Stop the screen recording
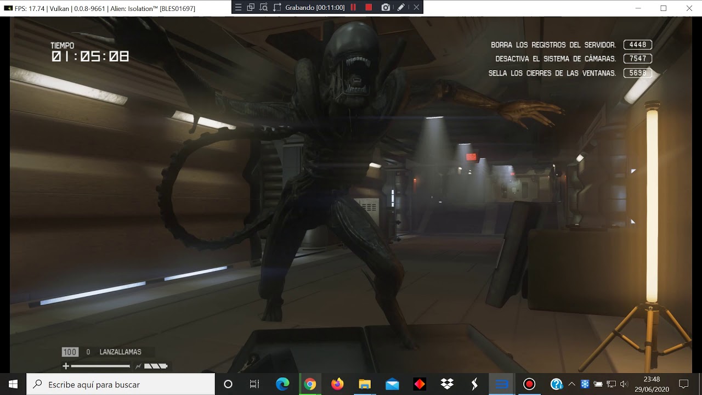Viewport: 702px width, 395px height. coord(369,8)
